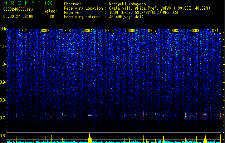Viewport: 225px width, 143px height.
Task: Click the 0808 time marker
Action: pyautogui.click(x=174, y=31)
